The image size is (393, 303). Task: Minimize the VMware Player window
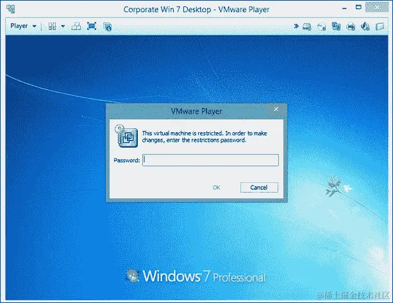345,8
